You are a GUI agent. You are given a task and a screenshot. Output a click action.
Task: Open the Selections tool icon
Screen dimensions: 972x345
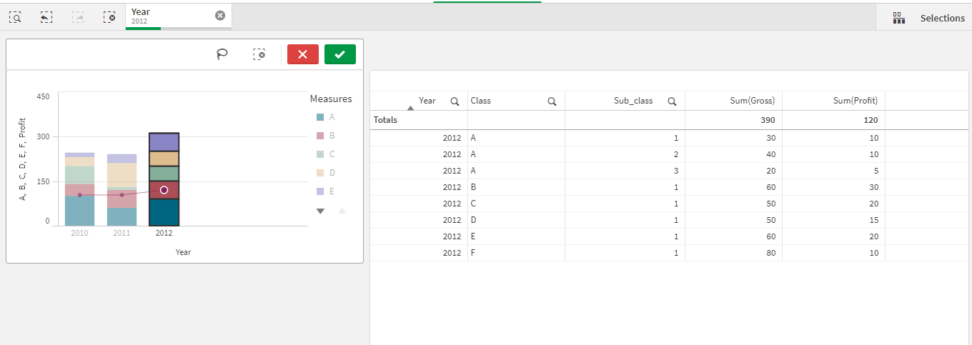click(x=899, y=18)
